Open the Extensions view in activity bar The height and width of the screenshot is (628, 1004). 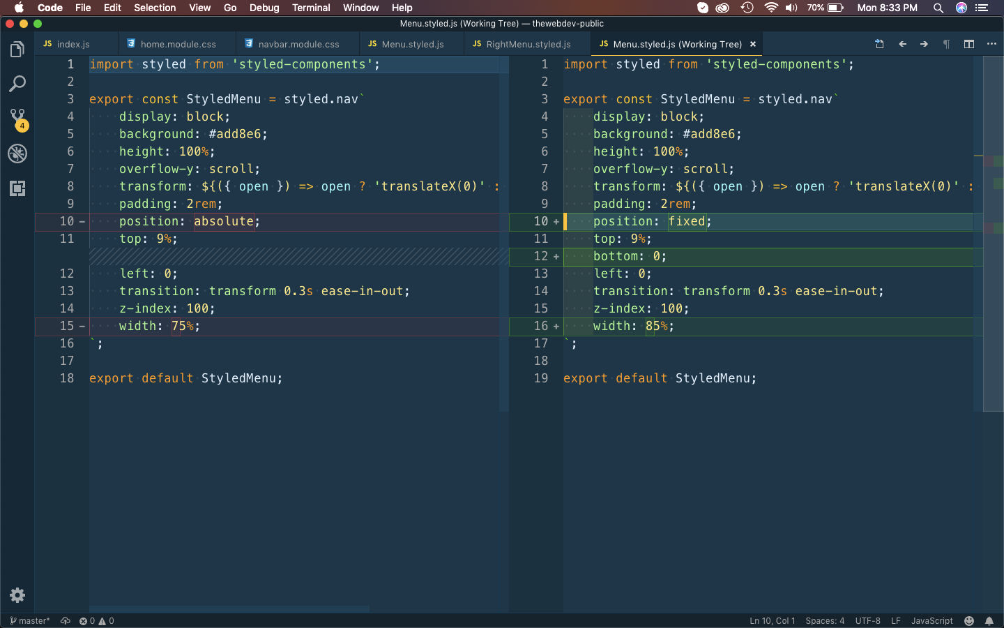click(17, 188)
